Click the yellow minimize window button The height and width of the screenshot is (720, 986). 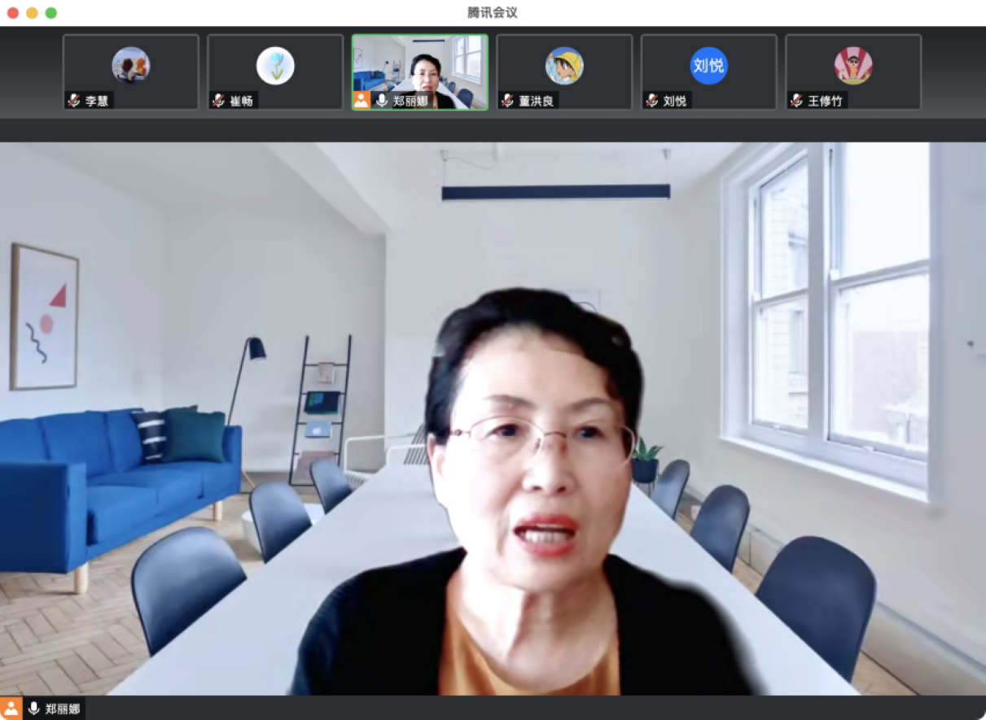32,13
